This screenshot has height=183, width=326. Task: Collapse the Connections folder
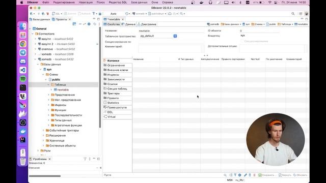pos(33,34)
